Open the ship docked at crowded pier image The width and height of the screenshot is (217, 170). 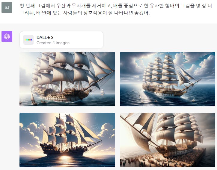click(168, 140)
